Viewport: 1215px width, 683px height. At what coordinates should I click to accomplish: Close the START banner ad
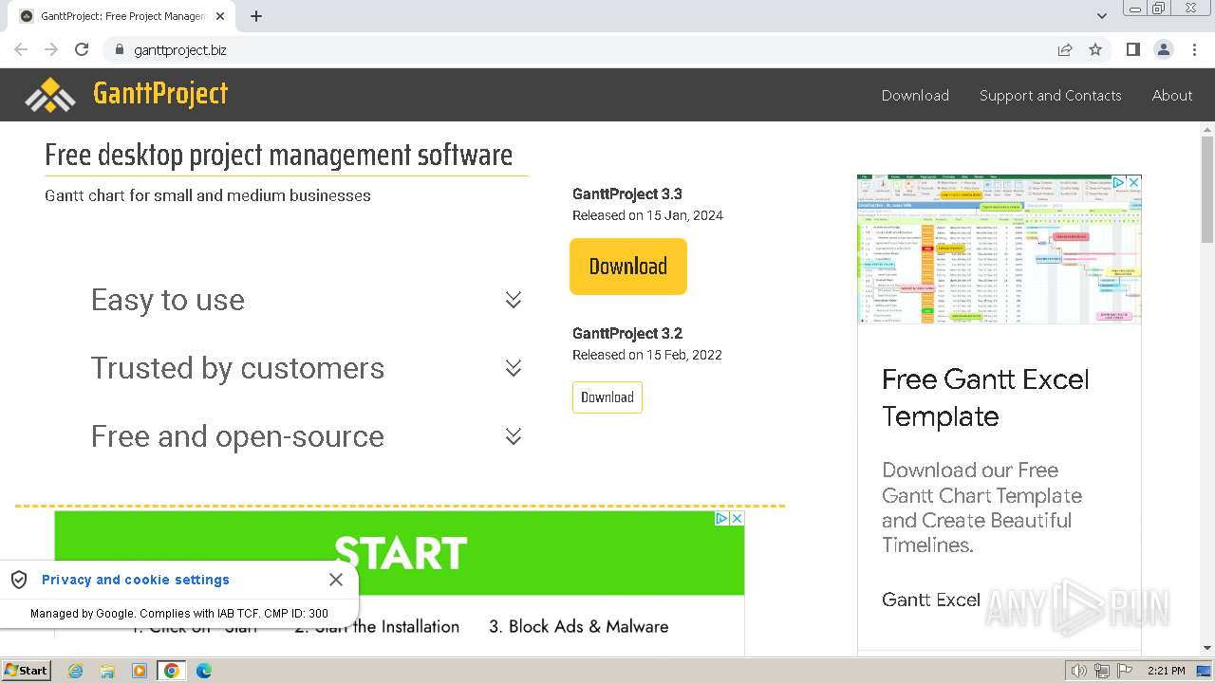(737, 518)
